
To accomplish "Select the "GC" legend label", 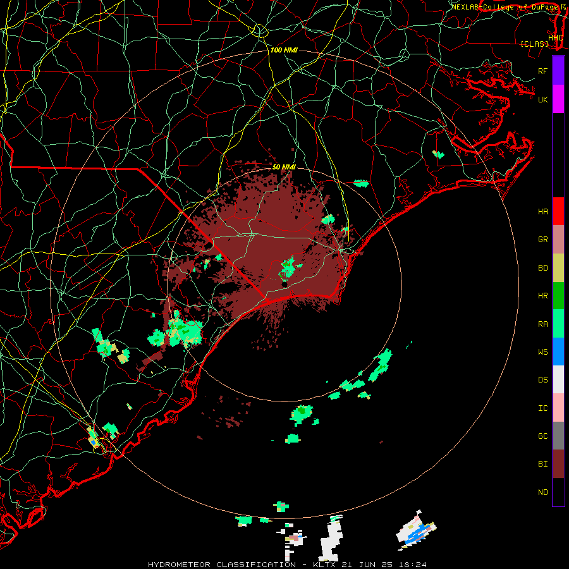I will click(x=542, y=436).
